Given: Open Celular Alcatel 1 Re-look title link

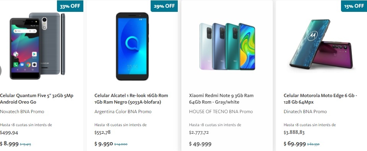Looking at the screenshot, I should coord(131,99).
